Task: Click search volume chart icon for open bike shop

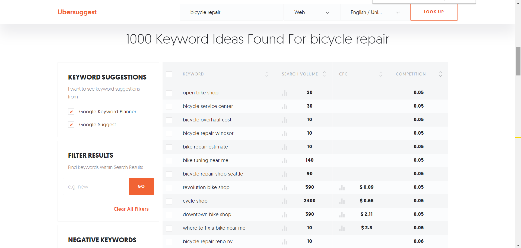Action: click(285, 93)
